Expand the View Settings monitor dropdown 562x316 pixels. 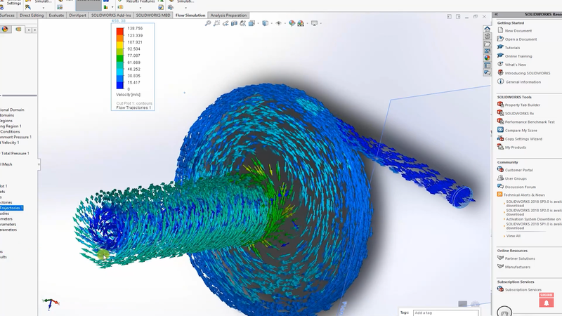pyautogui.click(x=320, y=23)
